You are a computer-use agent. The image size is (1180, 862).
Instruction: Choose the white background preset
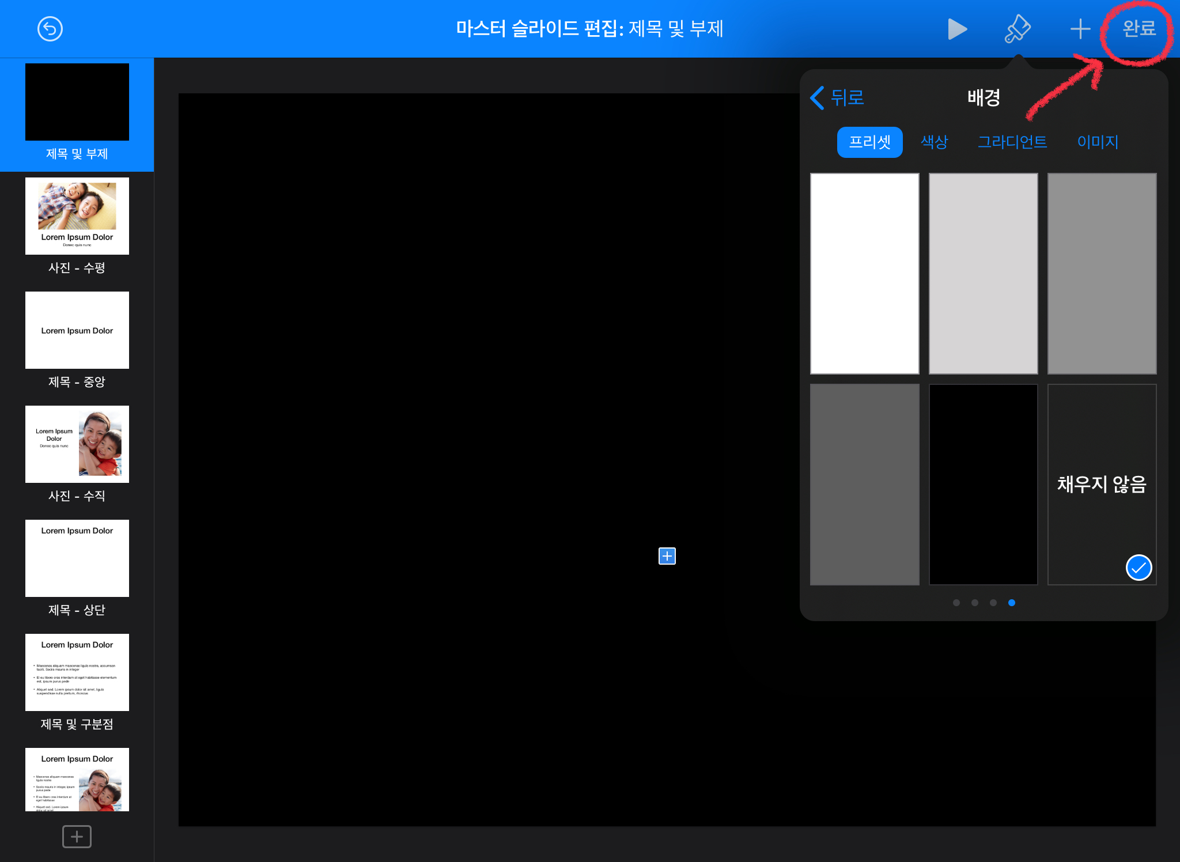[x=864, y=274]
